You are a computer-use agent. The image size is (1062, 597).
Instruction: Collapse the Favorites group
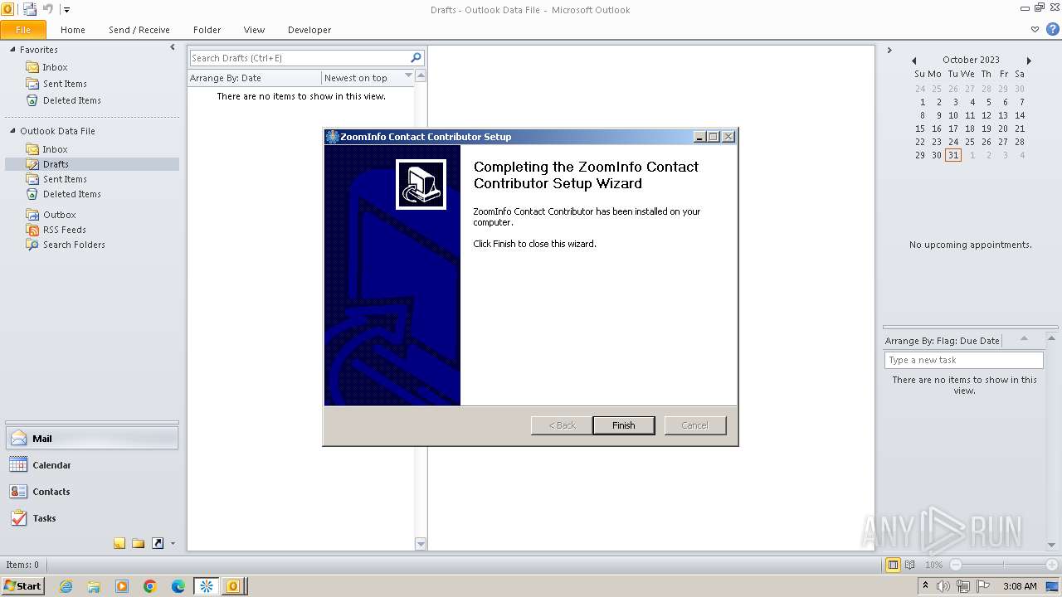12,50
